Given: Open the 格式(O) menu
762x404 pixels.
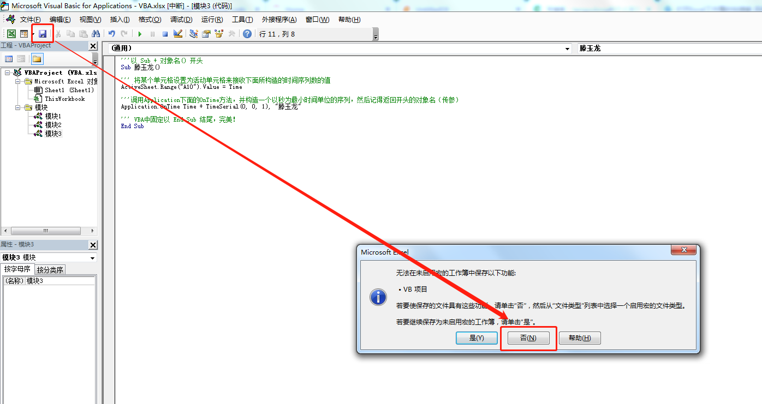Looking at the screenshot, I should click(150, 20).
